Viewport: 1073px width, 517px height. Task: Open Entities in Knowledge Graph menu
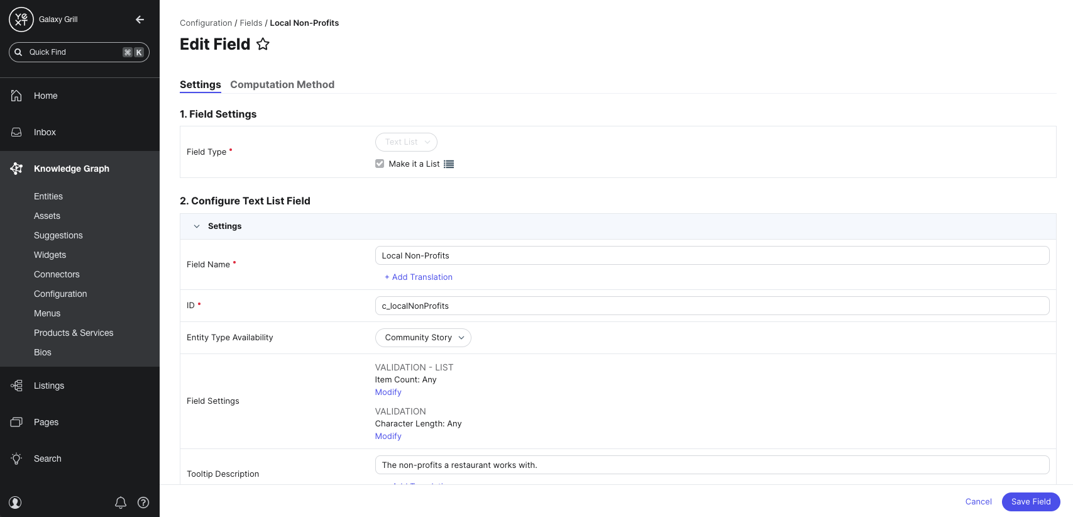point(48,196)
